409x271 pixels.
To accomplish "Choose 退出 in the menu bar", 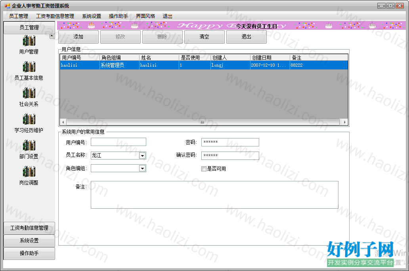I will [x=168, y=16].
